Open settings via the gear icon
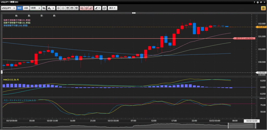 pos(258,2)
